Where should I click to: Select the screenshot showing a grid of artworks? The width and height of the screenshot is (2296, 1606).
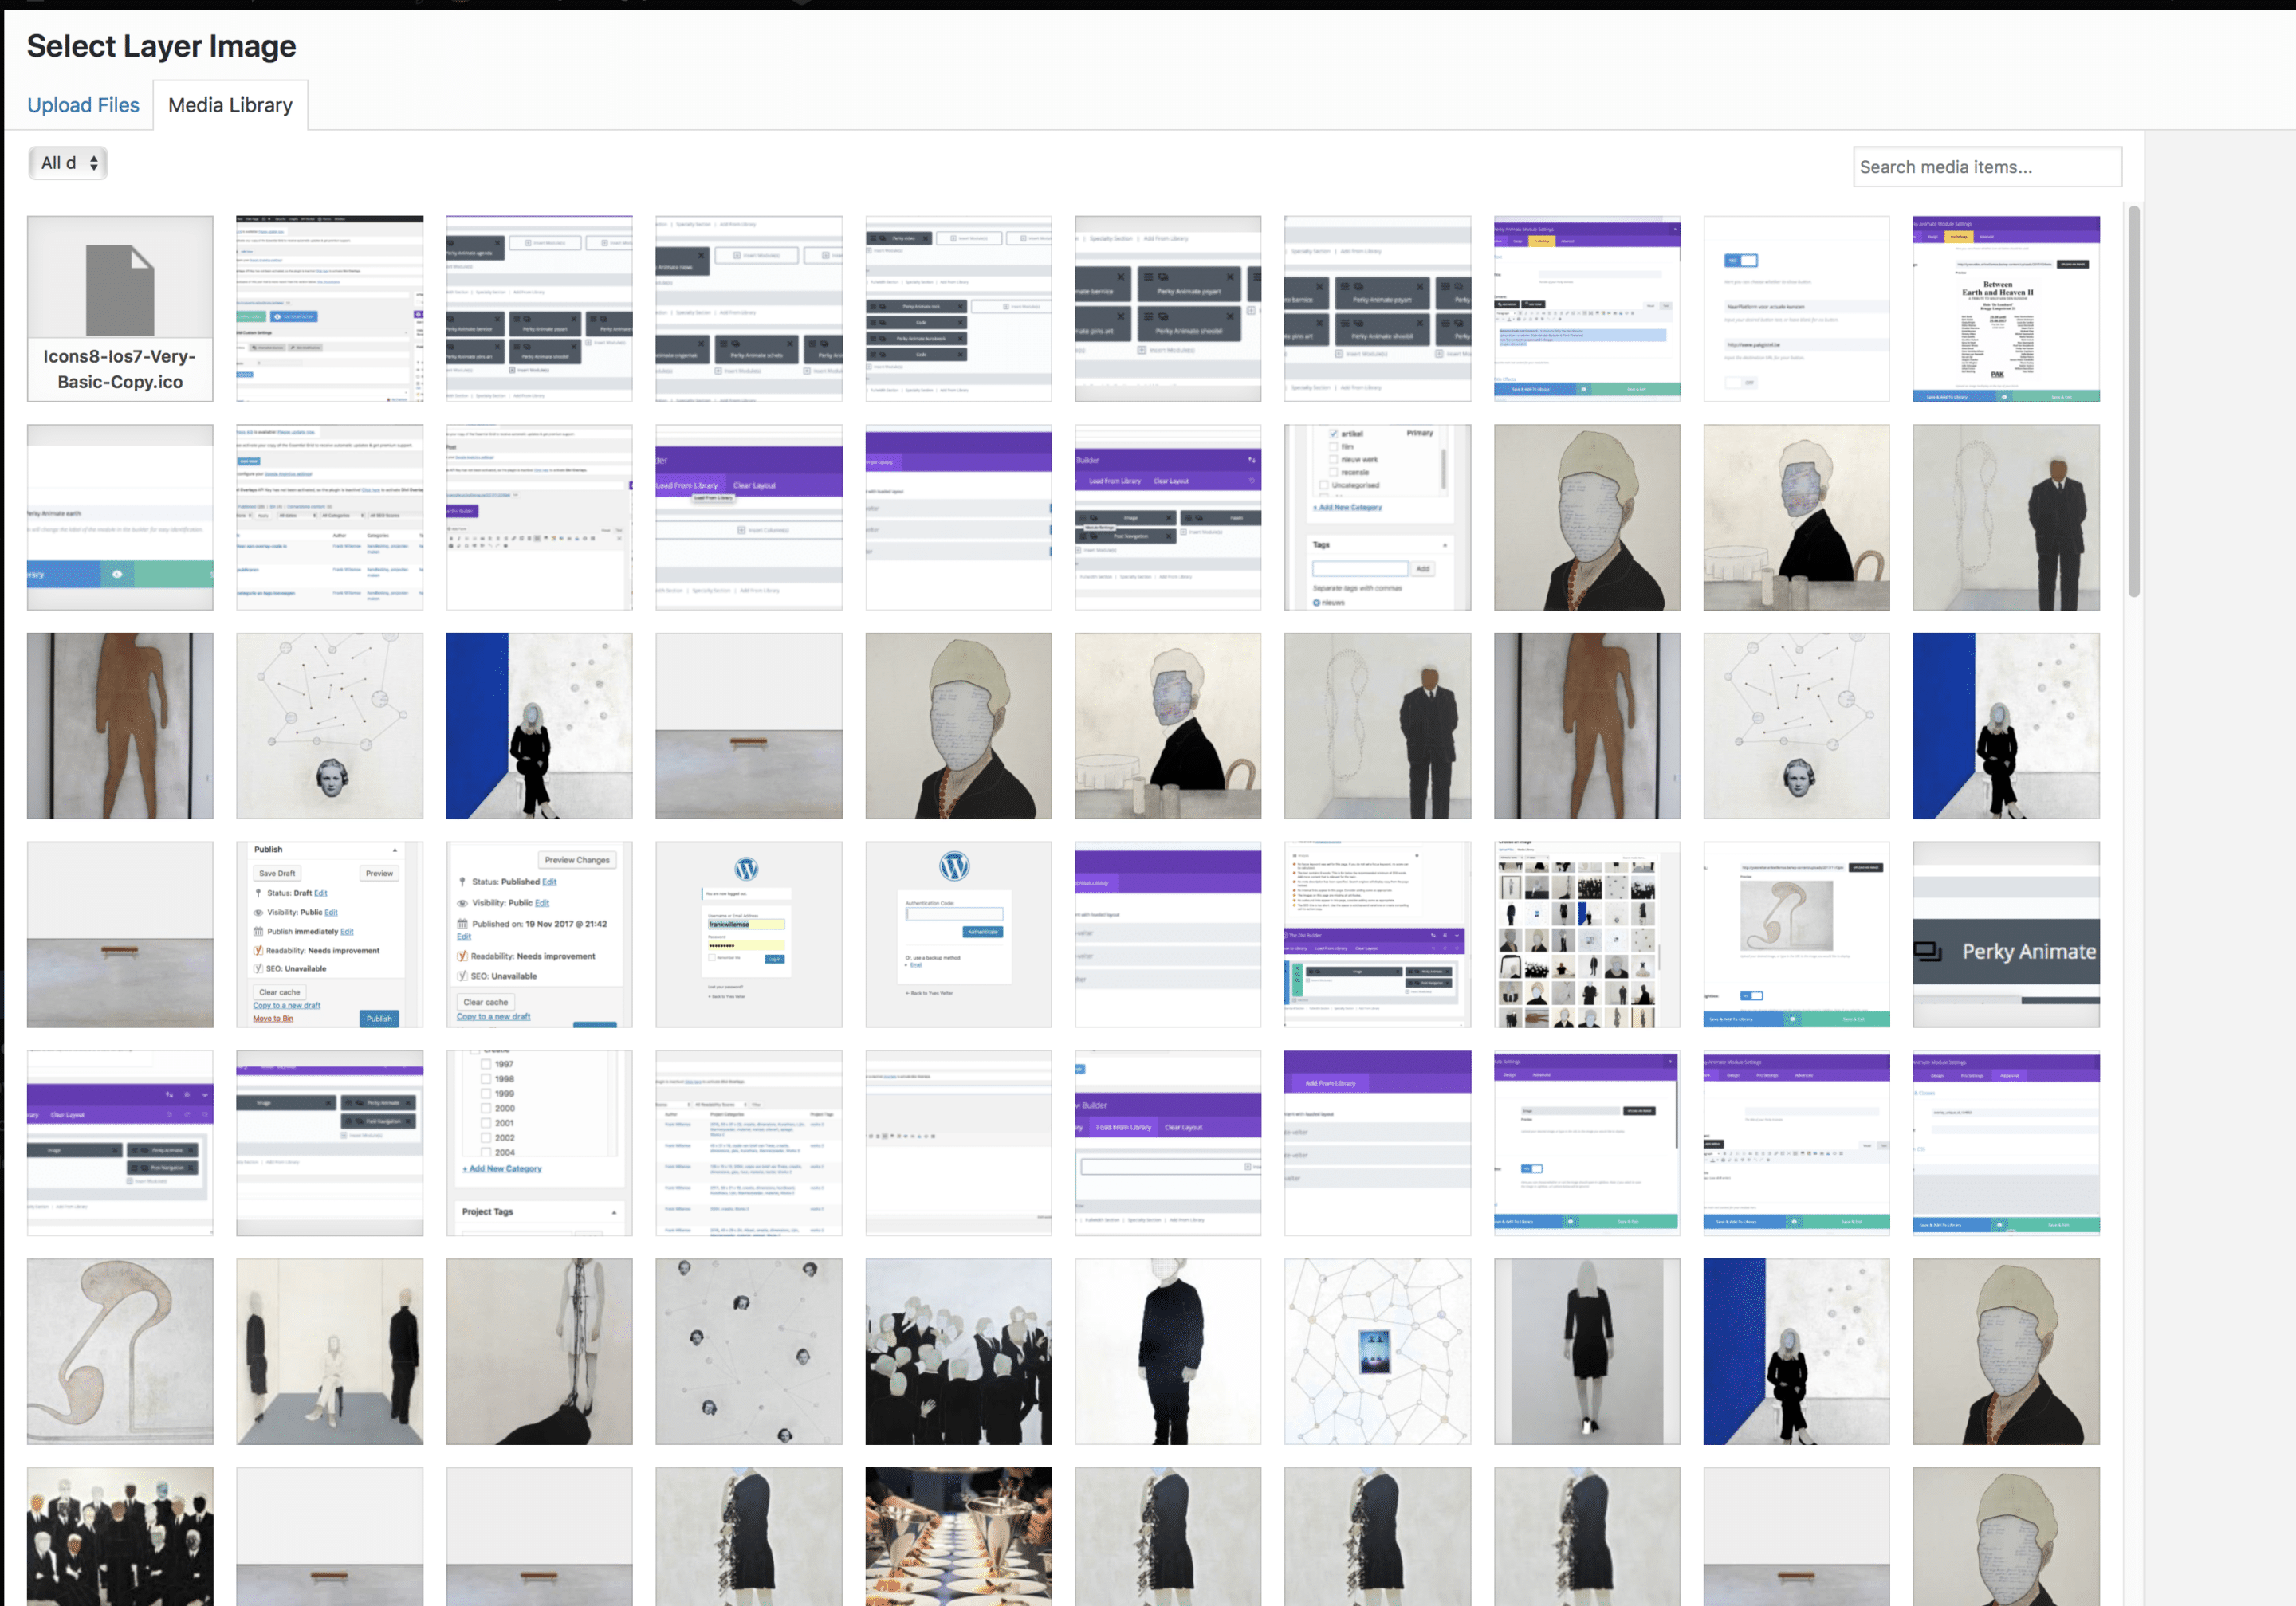click(1587, 934)
